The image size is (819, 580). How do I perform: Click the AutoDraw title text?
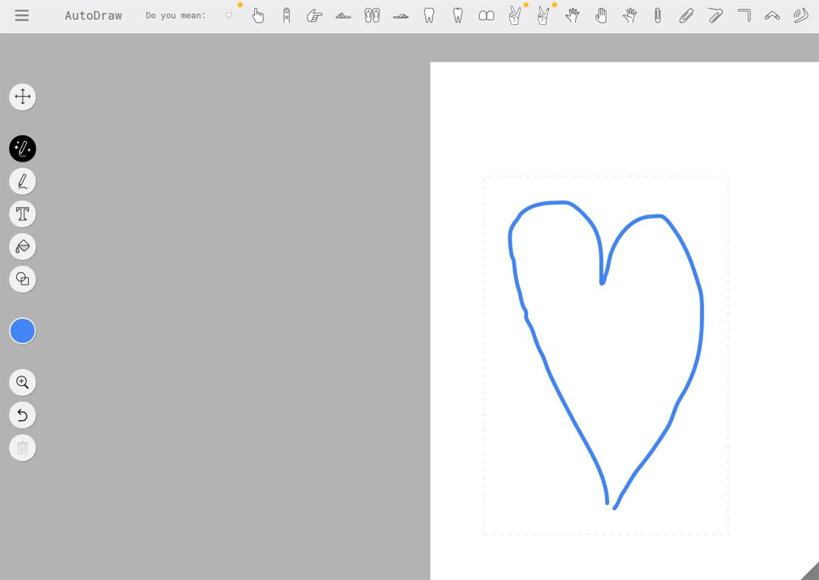click(93, 16)
